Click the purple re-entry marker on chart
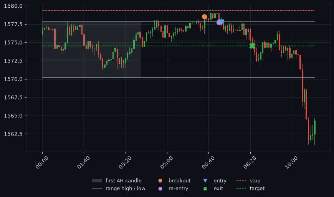334x197 pixels. (219, 22)
